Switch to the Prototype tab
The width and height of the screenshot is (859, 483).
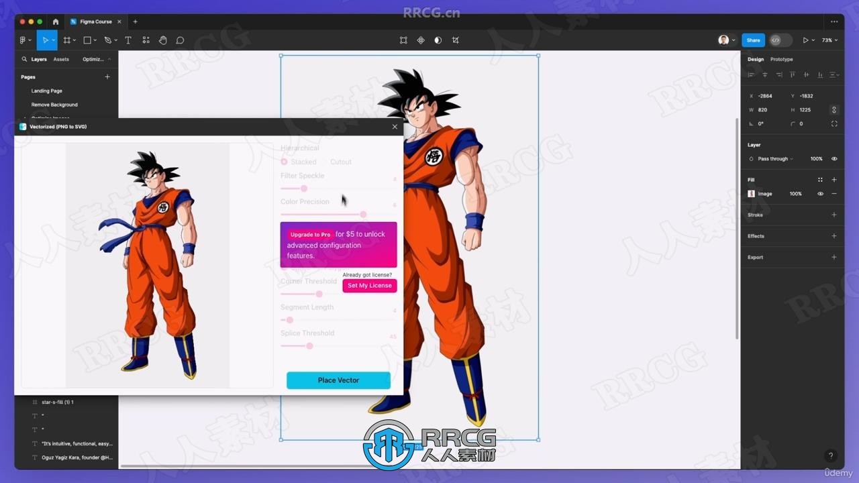pos(781,59)
